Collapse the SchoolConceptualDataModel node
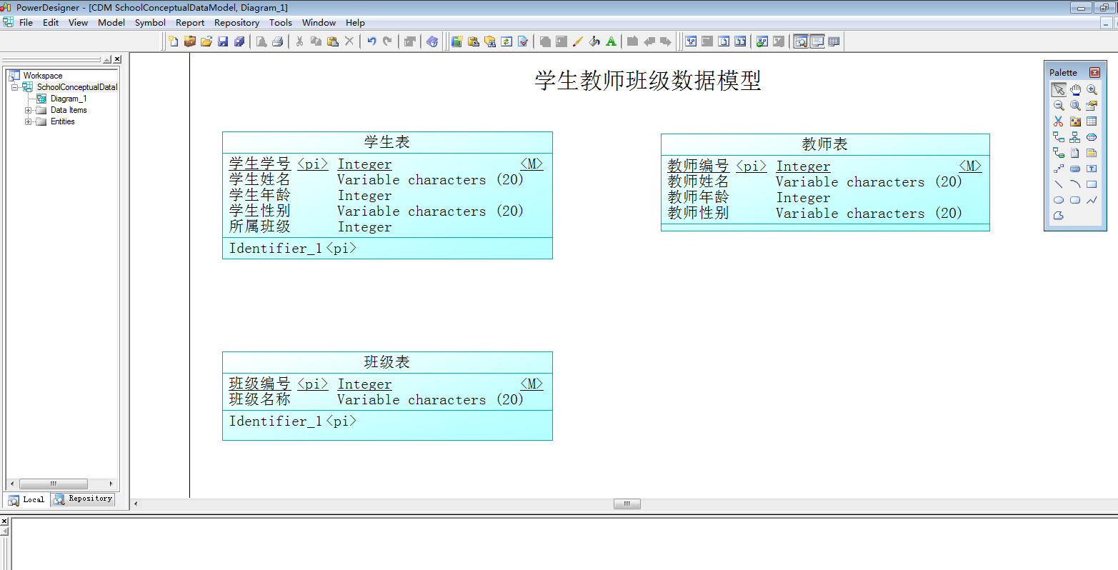The width and height of the screenshot is (1118, 570). [14, 87]
